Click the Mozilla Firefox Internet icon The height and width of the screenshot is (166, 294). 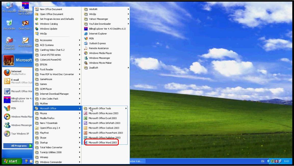[7, 72]
